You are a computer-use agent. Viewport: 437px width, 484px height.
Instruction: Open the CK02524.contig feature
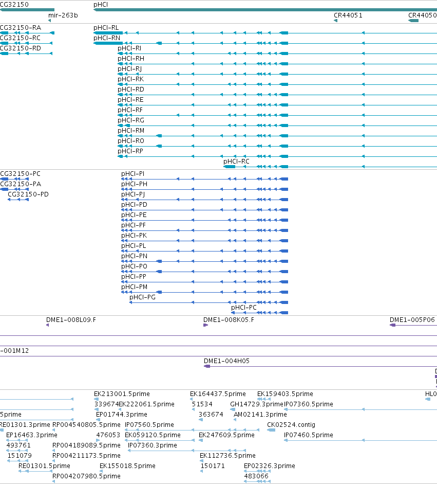click(x=291, y=425)
